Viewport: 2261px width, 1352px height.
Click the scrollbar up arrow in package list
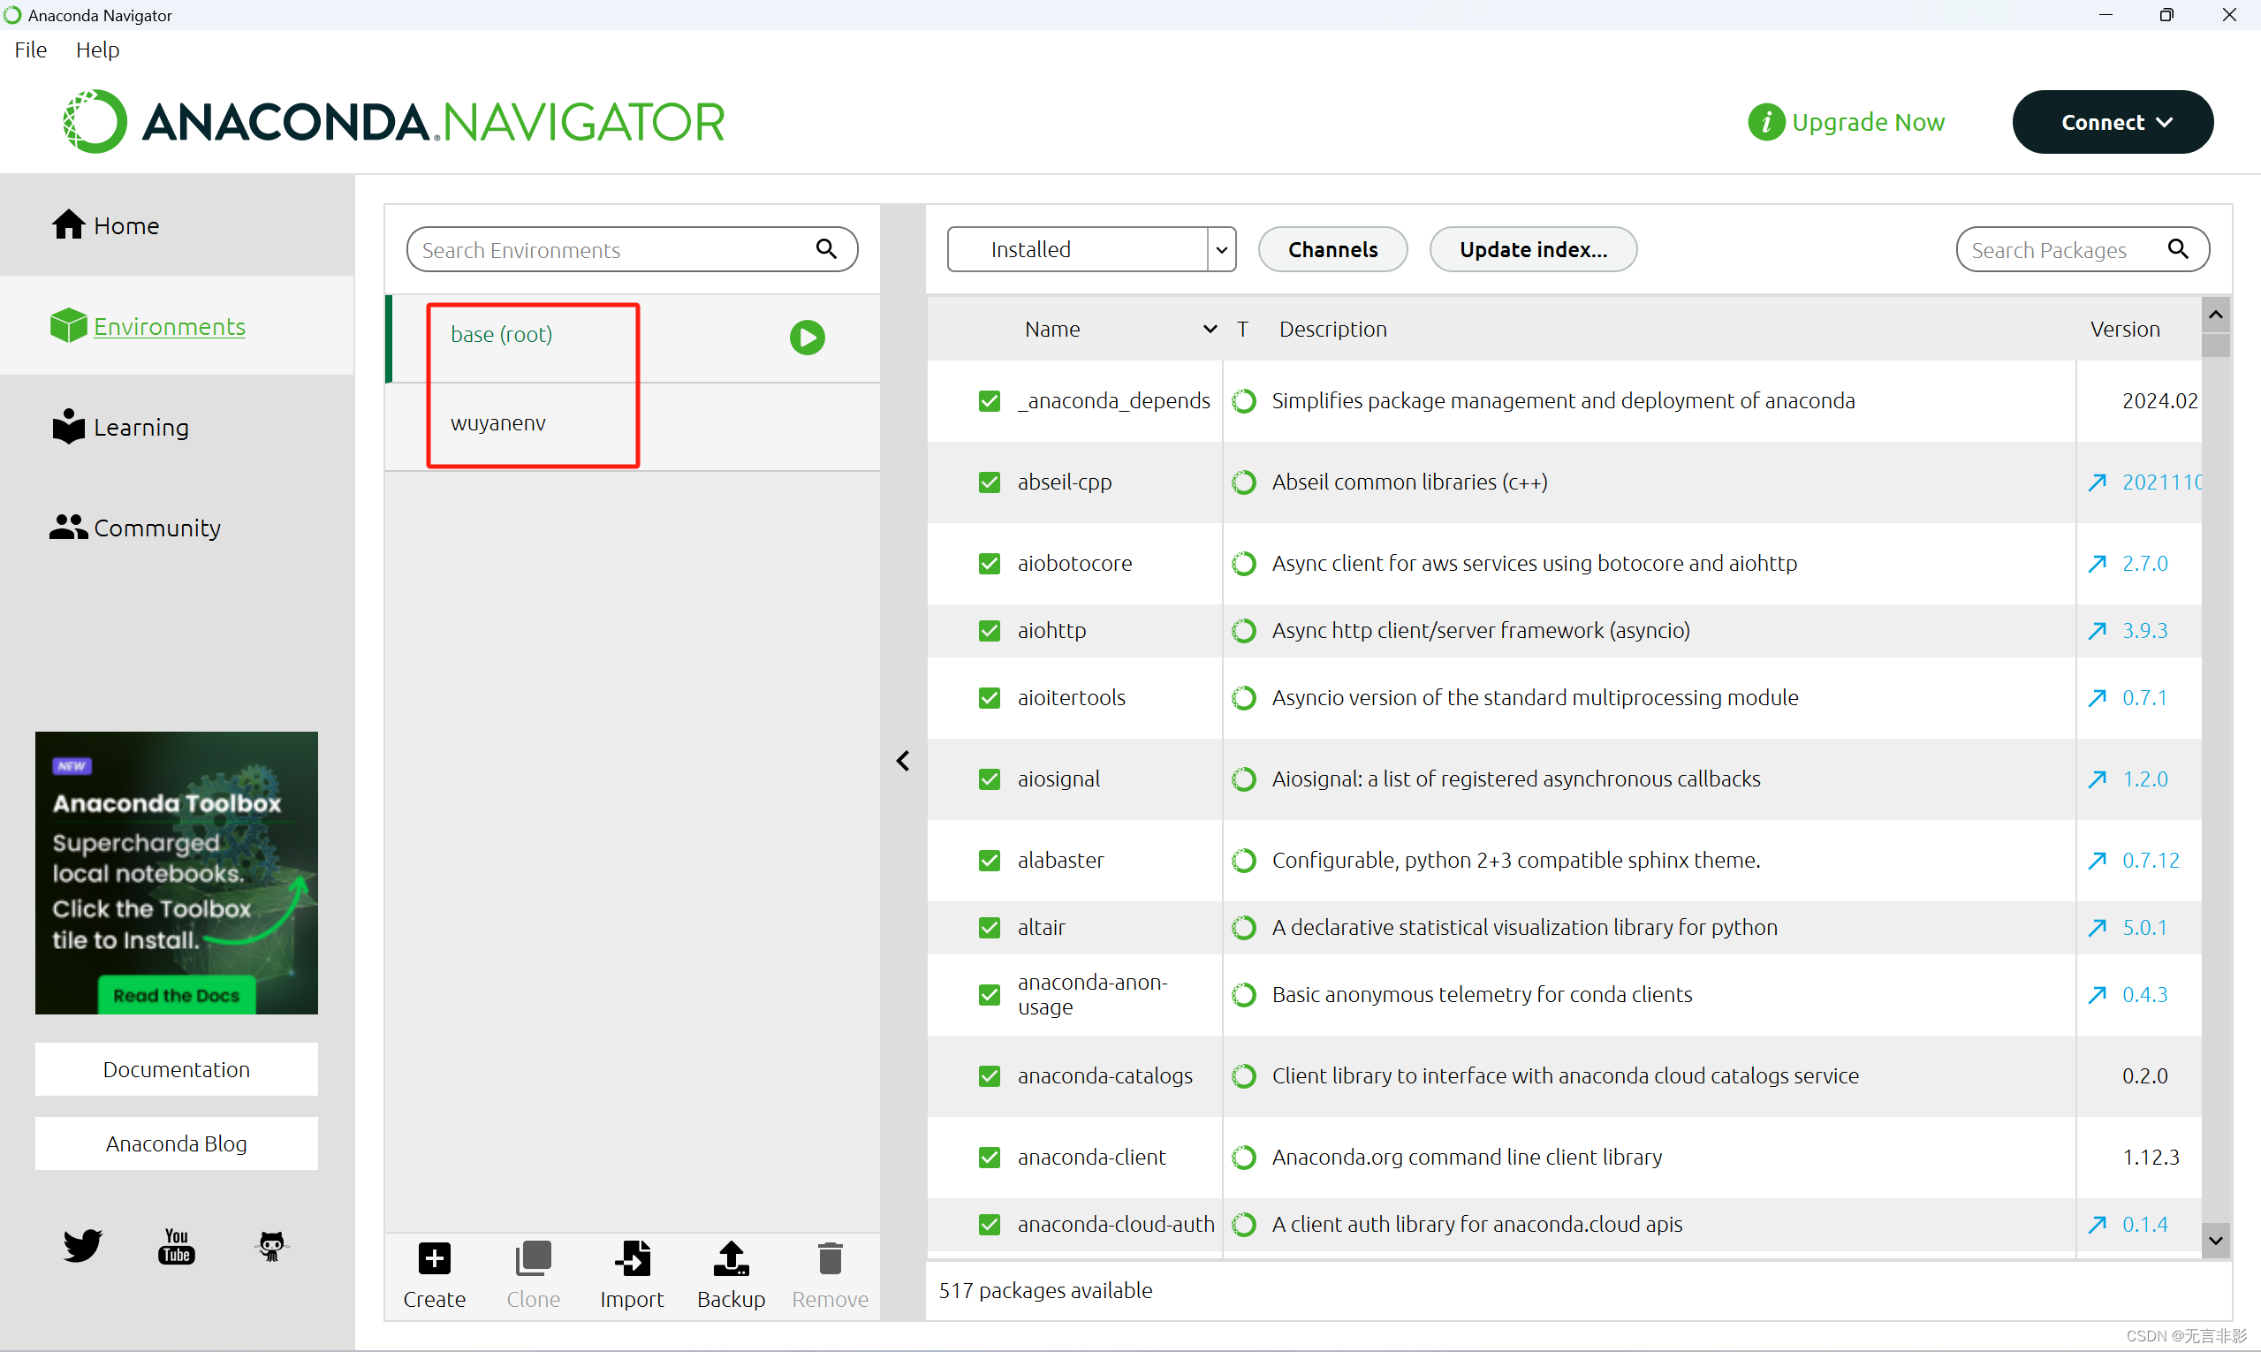pyautogui.click(x=2215, y=315)
